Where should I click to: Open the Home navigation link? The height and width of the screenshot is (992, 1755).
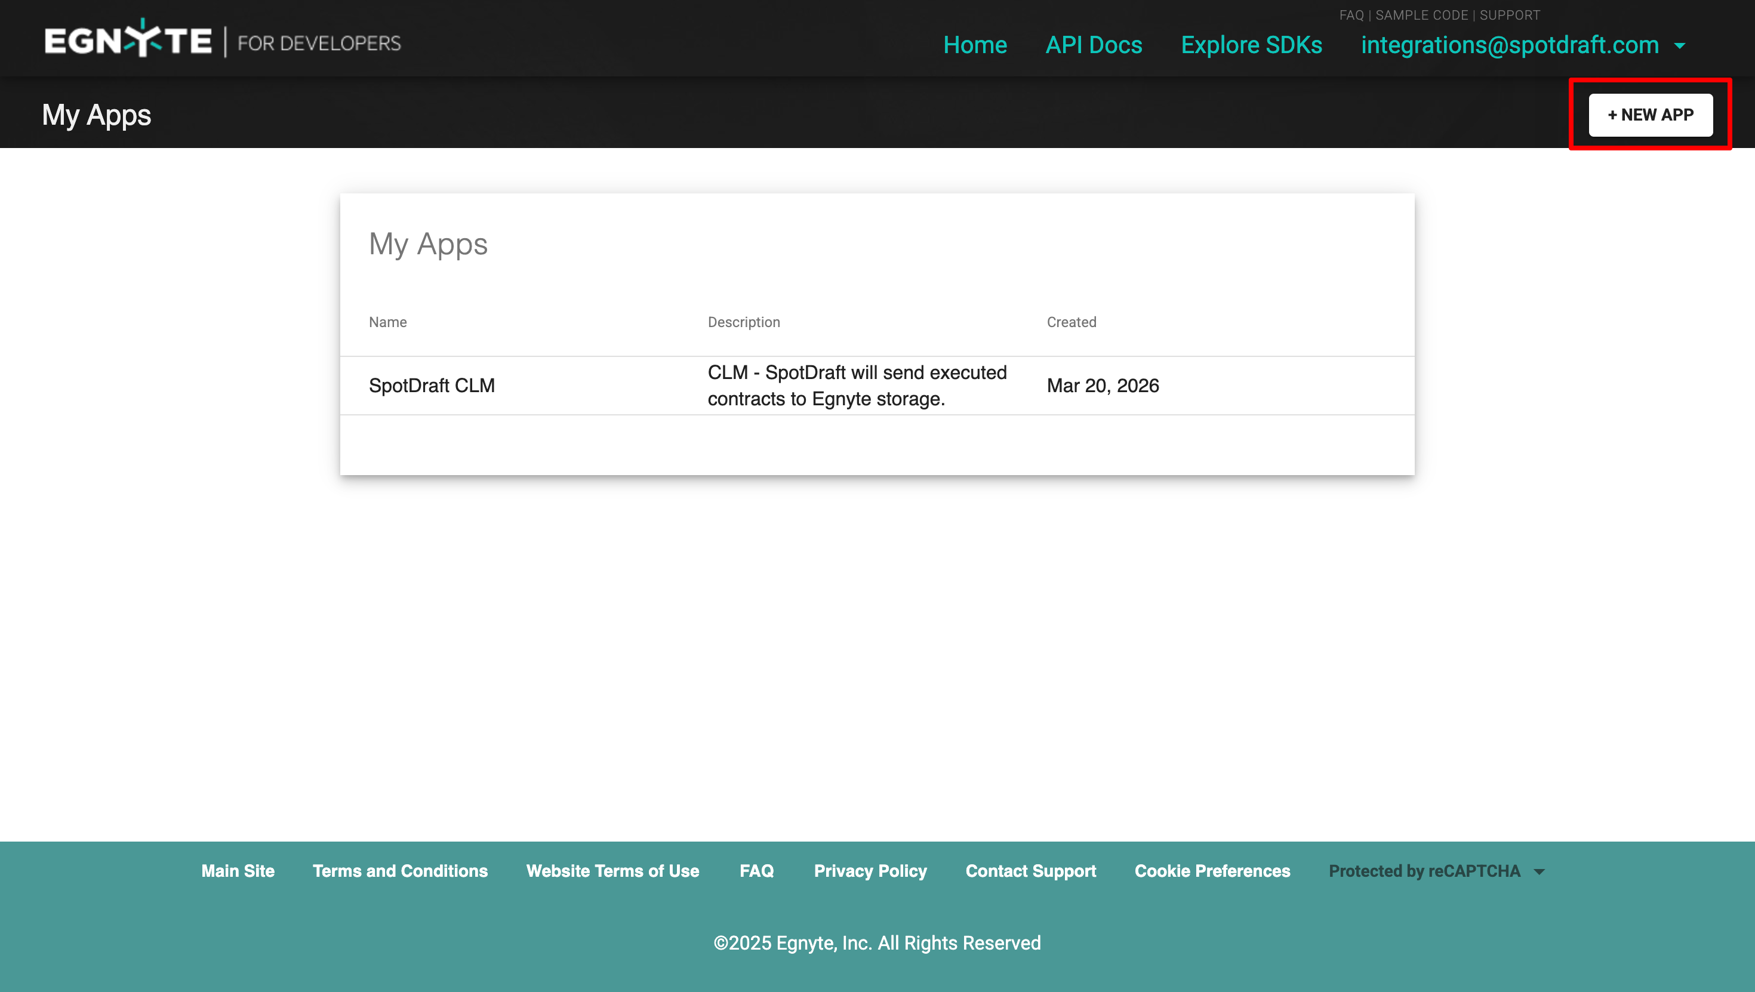pos(975,45)
